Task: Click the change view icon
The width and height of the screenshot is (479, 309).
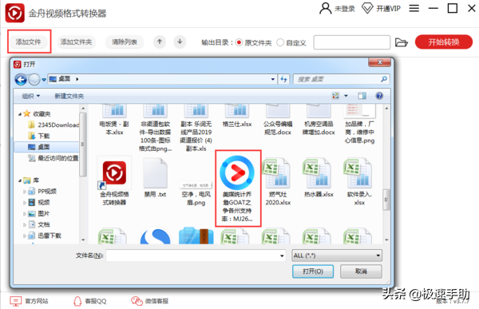Action: click(335, 96)
